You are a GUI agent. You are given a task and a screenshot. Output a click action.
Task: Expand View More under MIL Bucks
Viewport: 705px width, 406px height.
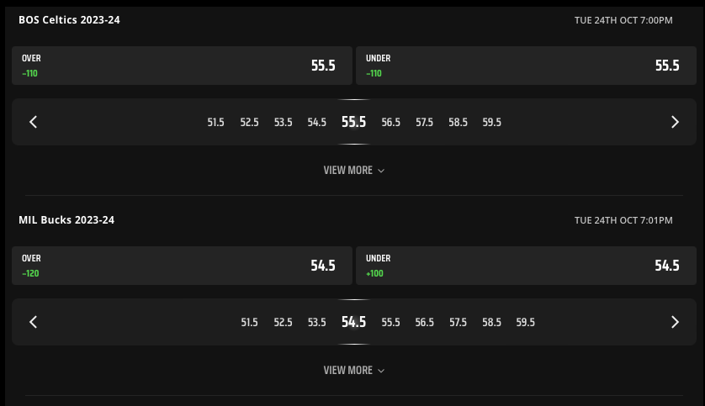point(354,370)
